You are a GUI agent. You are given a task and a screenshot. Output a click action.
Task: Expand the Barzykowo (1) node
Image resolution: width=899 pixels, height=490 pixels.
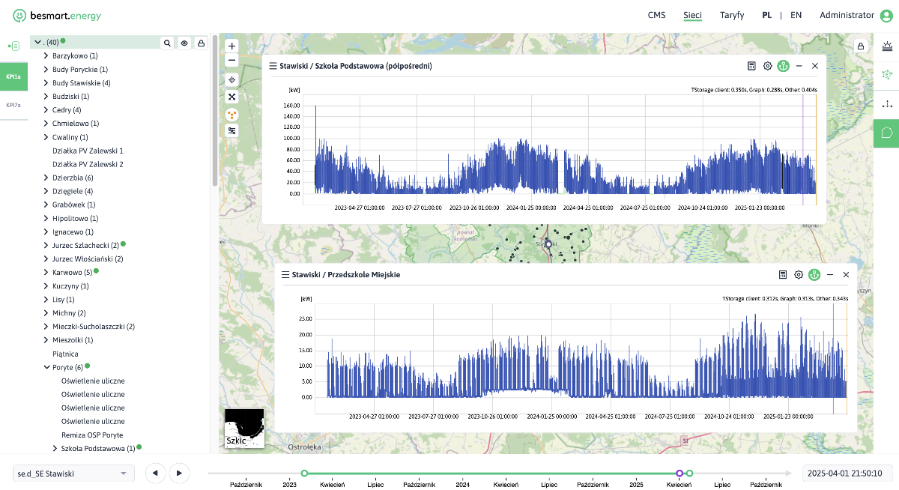click(46, 55)
